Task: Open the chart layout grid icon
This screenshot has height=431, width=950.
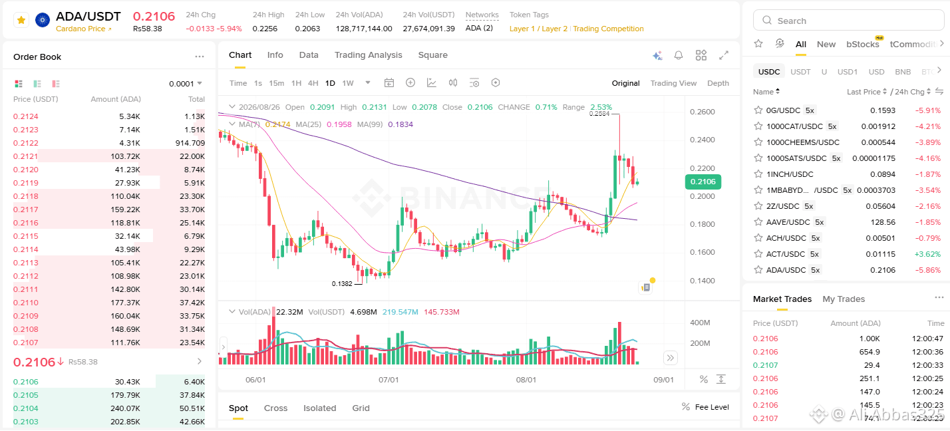Action: (x=701, y=55)
